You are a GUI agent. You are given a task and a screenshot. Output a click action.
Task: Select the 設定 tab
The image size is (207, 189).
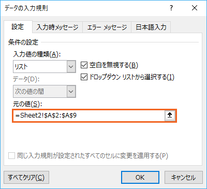coord(18,27)
